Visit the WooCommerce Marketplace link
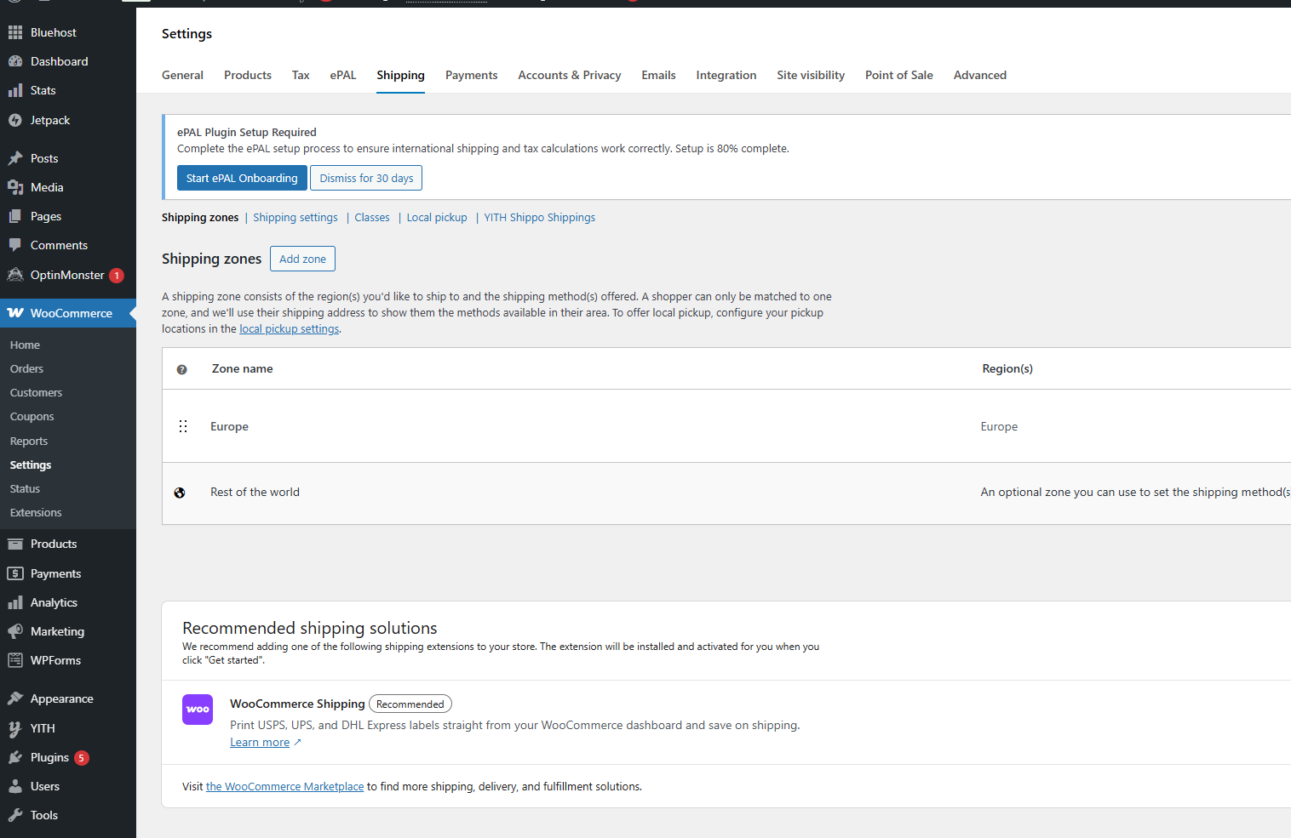Image resolution: width=1291 pixels, height=838 pixels. pyautogui.click(x=284, y=787)
